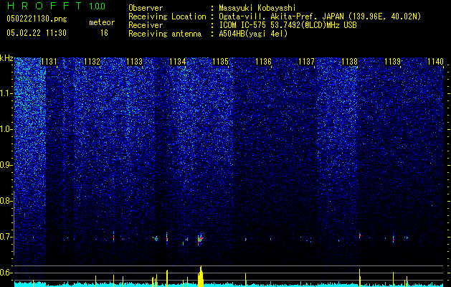Image resolution: width=451 pixels, height=287 pixels.
Task: Click the 1138 time marker
Action: click(349, 62)
